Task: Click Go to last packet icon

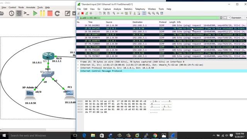Action: point(135,14)
